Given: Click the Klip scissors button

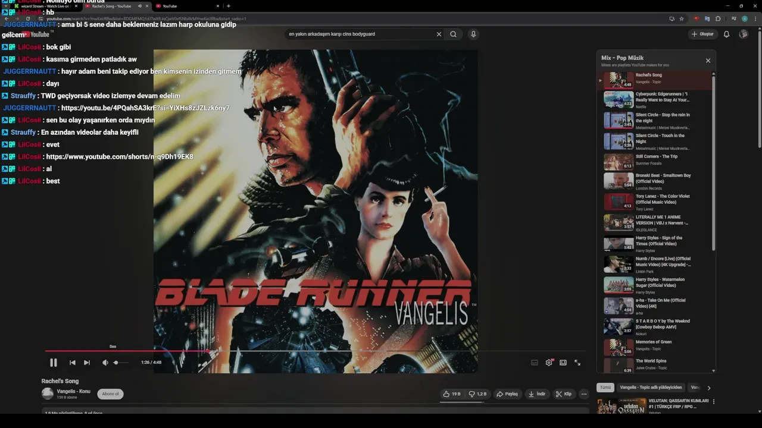Looking at the screenshot, I should click(563, 394).
